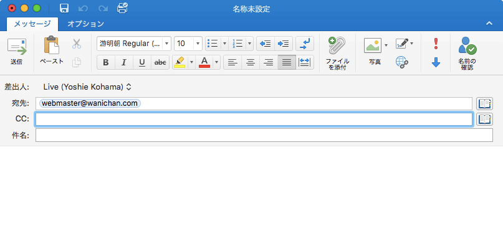The width and height of the screenshot is (503, 249).
Task: Open the font name dropdown (游明朝 Regular)
Action: (x=166, y=44)
